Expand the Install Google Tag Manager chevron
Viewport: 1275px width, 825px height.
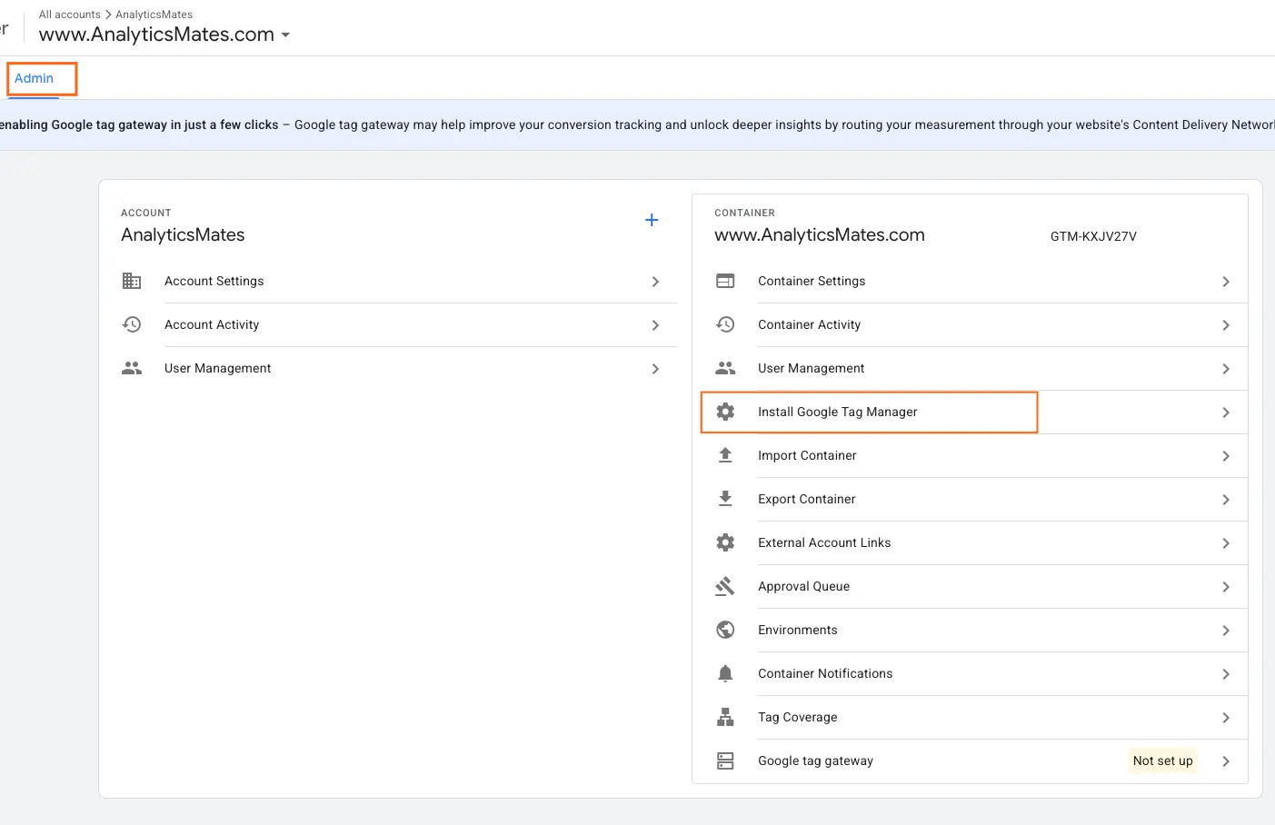pyautogui.click(x=1226, y=412)
